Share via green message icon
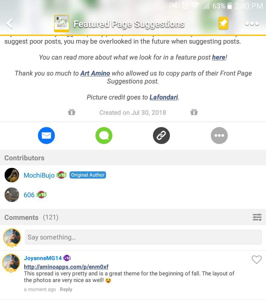 104,135
